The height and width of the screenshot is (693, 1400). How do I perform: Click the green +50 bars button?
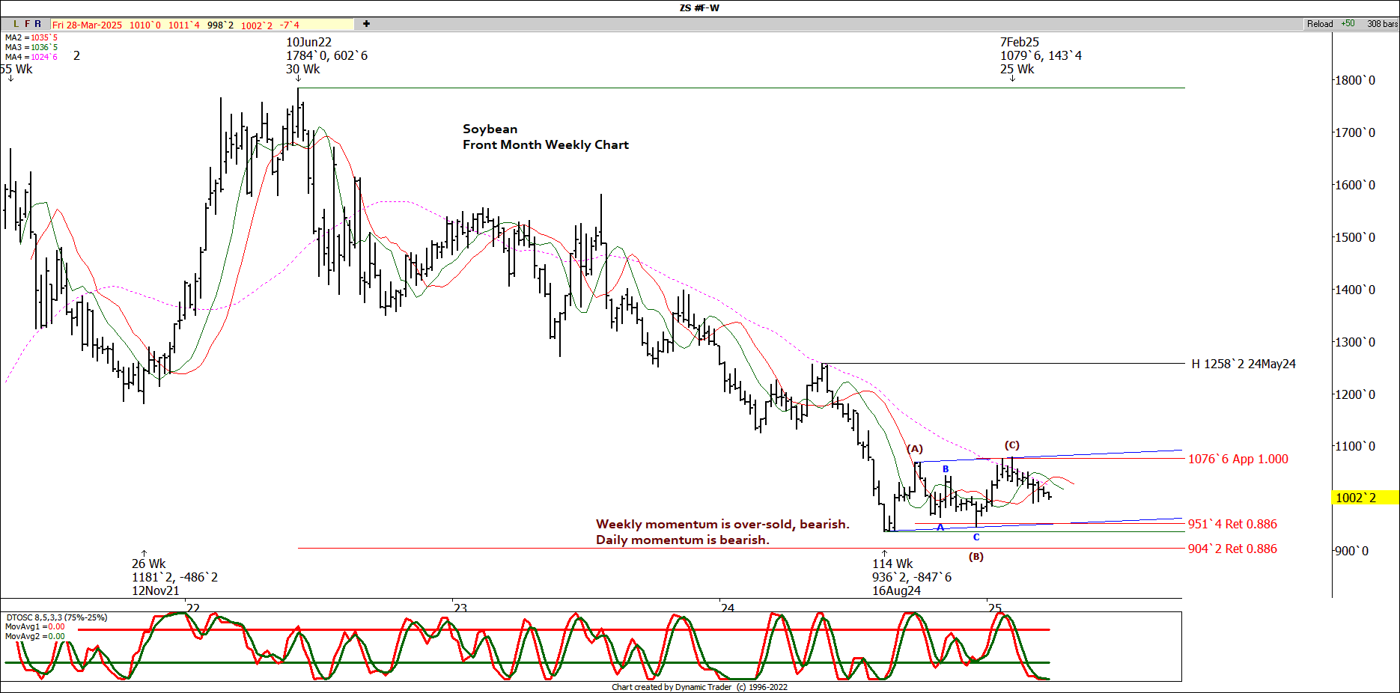tap(1348, 24)
